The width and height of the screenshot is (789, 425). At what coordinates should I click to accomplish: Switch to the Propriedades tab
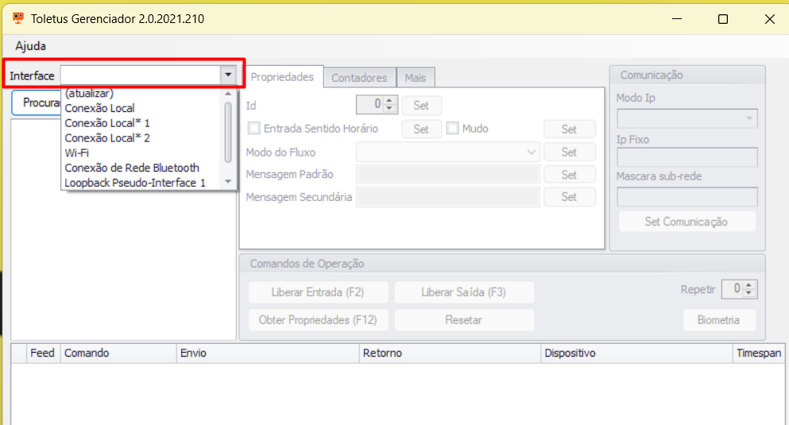[x=282, y=77]
